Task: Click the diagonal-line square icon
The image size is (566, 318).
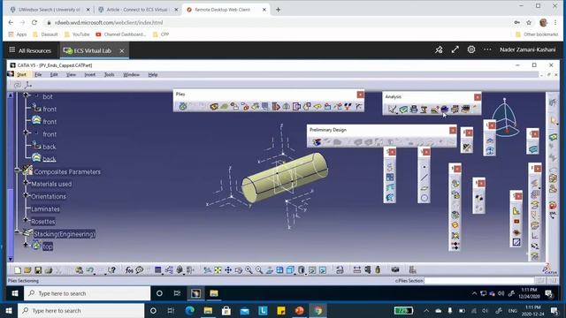Action: click(516, 242)
